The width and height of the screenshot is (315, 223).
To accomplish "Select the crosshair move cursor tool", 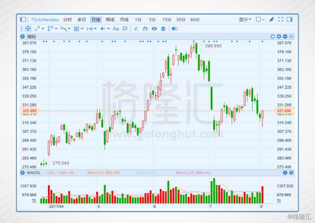I will click(x=28, y=28).
